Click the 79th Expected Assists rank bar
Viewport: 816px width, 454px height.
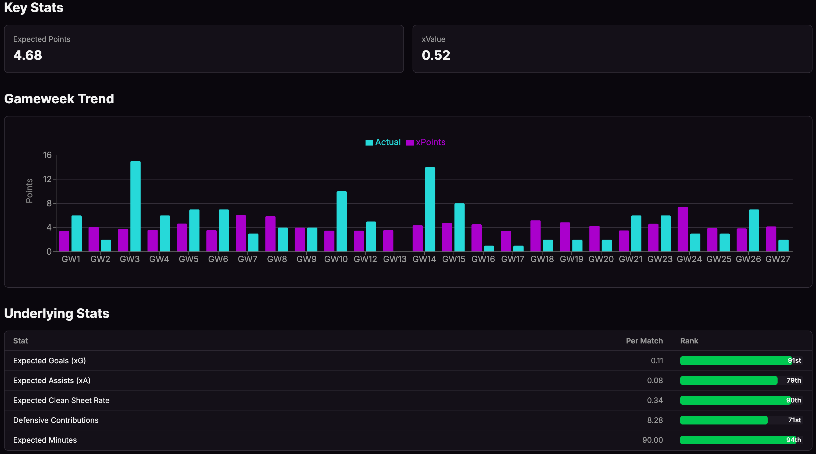[729, 380]
